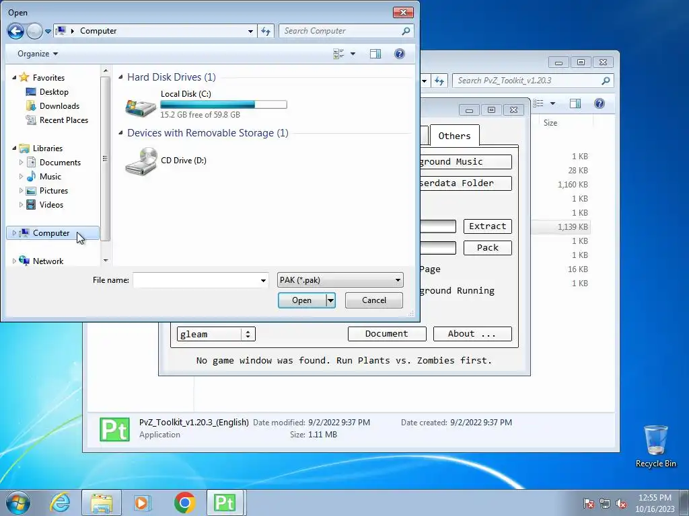Cancel the Open dialog
The height and width of the screenshot is (516, 689).
374,300
